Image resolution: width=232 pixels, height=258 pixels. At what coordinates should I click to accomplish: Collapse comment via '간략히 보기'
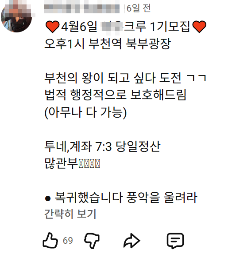pyautogui.click(x=70, y=214)
